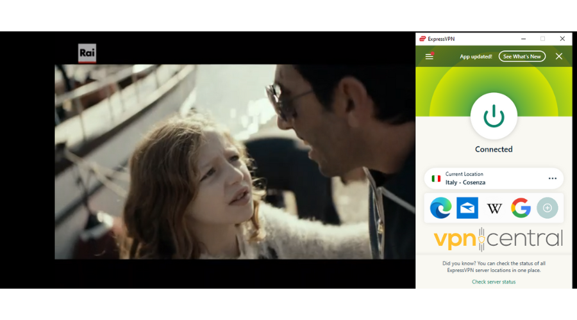Click the See What's New button
This screenshot has height=320, width=577.
pos(522,56)
